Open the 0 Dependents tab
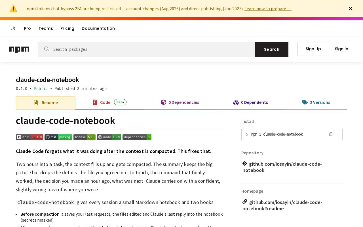 point(251,102)
